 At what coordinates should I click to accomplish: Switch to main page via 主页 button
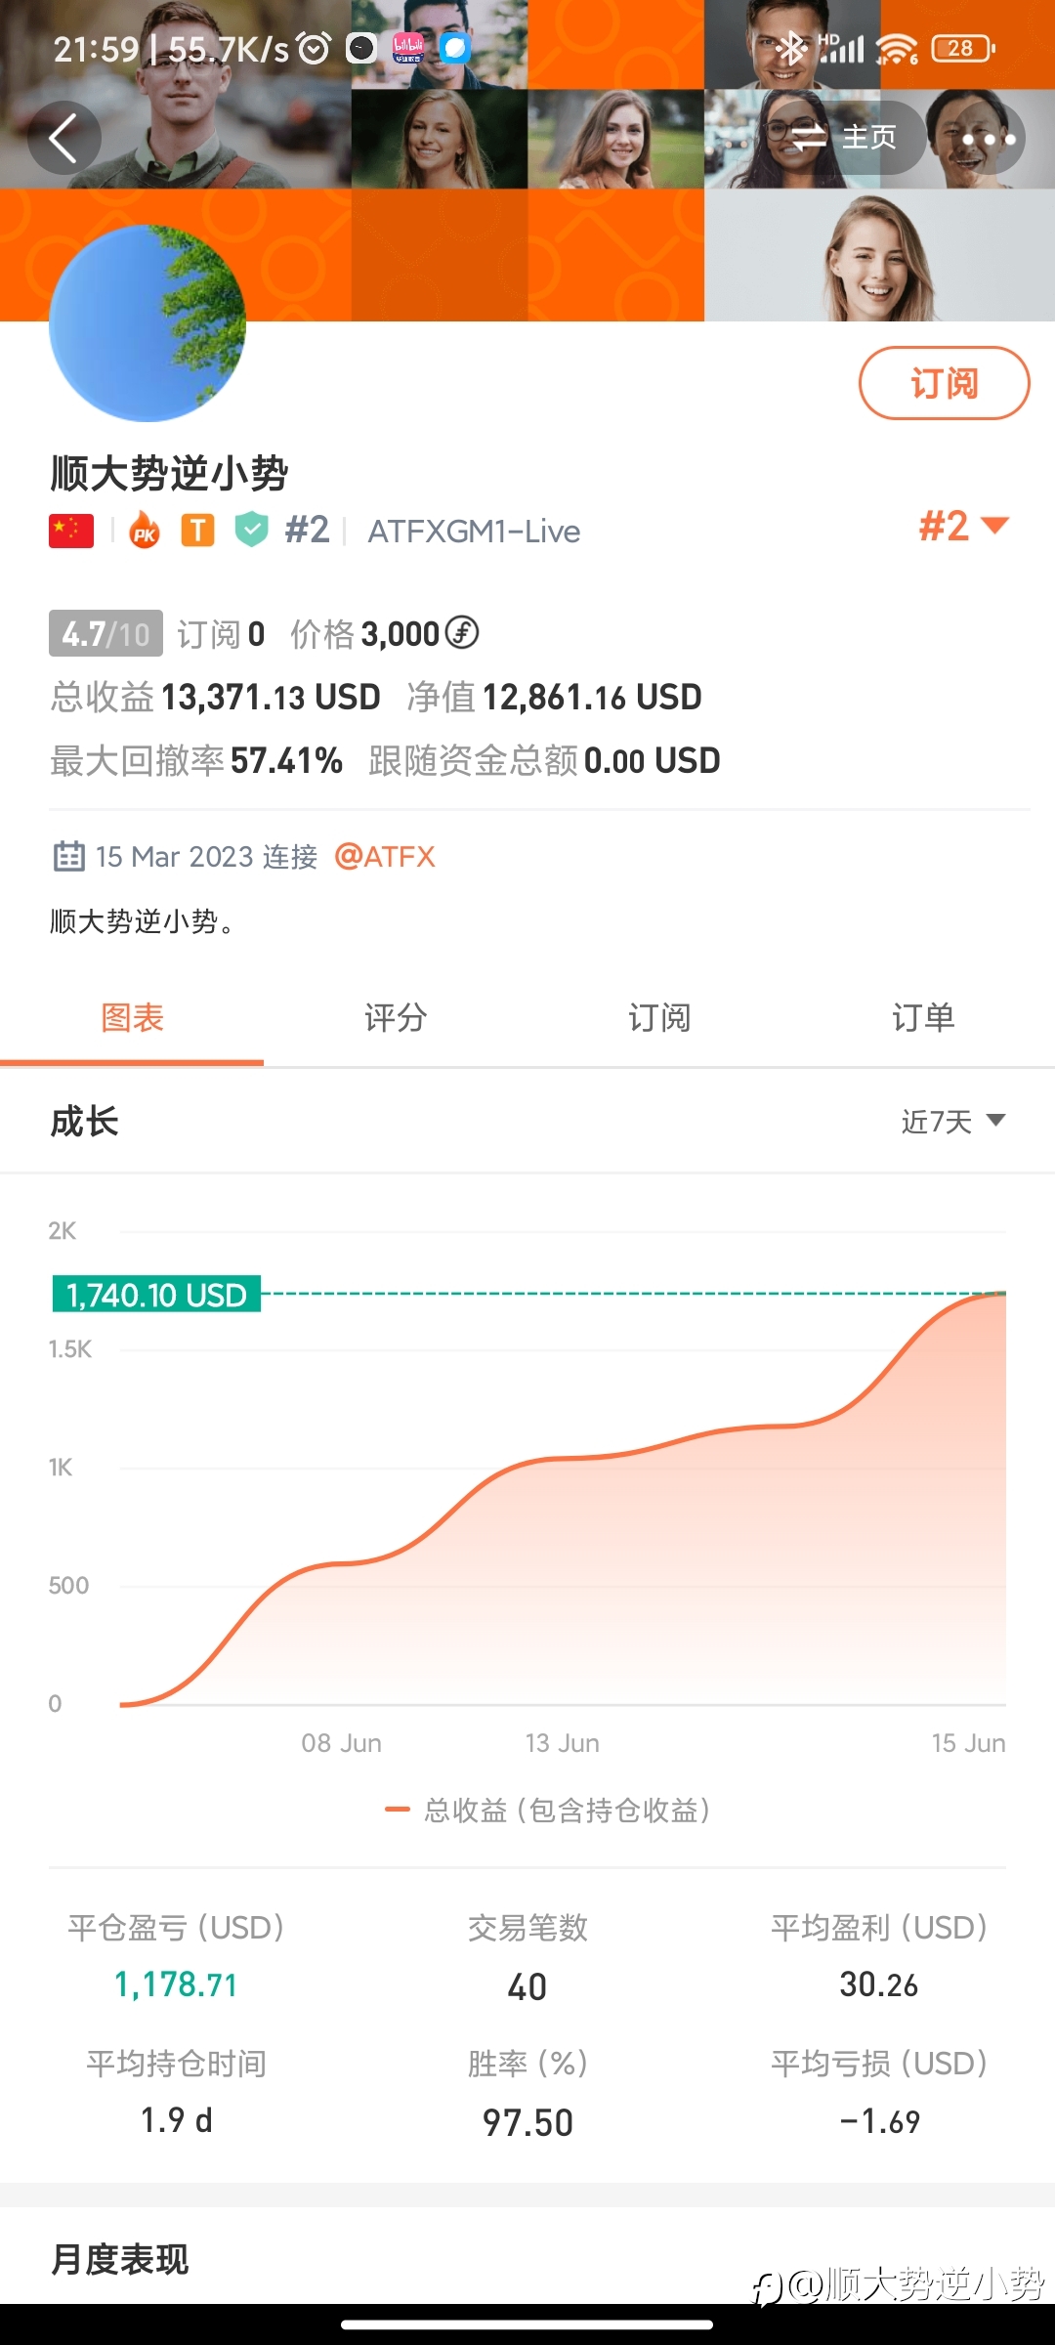pos(846,138)
